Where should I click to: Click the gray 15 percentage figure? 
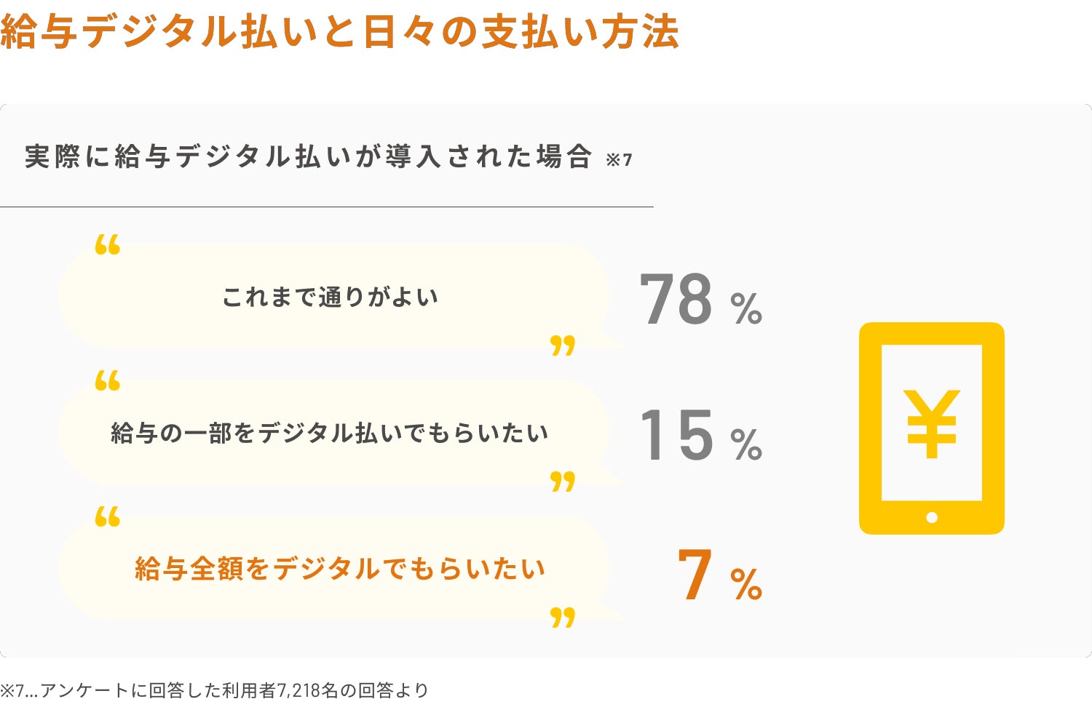(x=676, y=436)
